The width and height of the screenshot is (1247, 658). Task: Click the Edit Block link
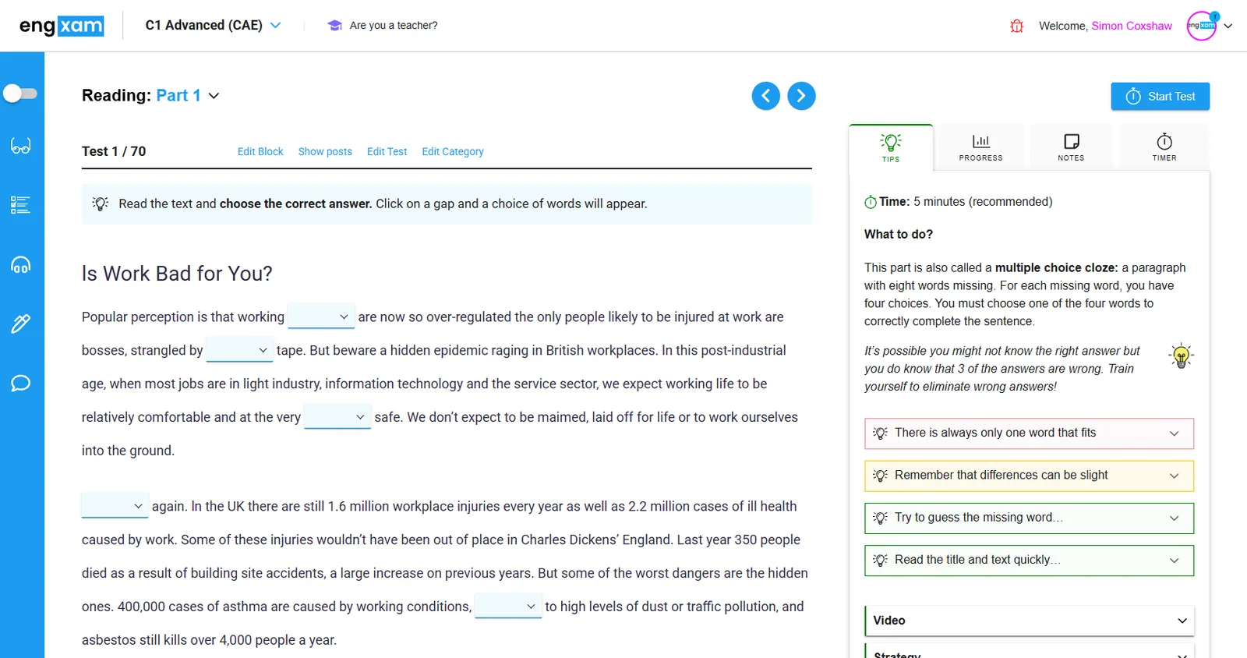point(260,151)
